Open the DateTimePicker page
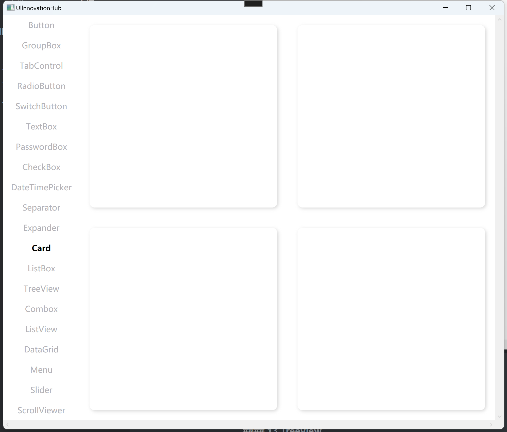Image resolution: width=507 pixels, height=432 pixels. tap(41, 187)
